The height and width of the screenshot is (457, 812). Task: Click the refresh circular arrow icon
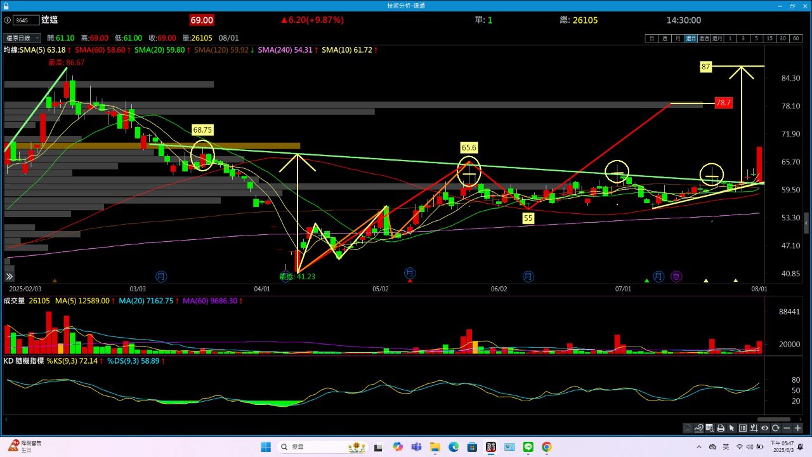pos(775,428)
